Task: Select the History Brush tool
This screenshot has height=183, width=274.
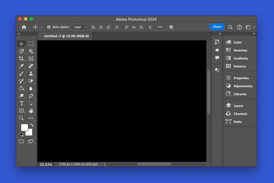Action: tap(21, 81)
